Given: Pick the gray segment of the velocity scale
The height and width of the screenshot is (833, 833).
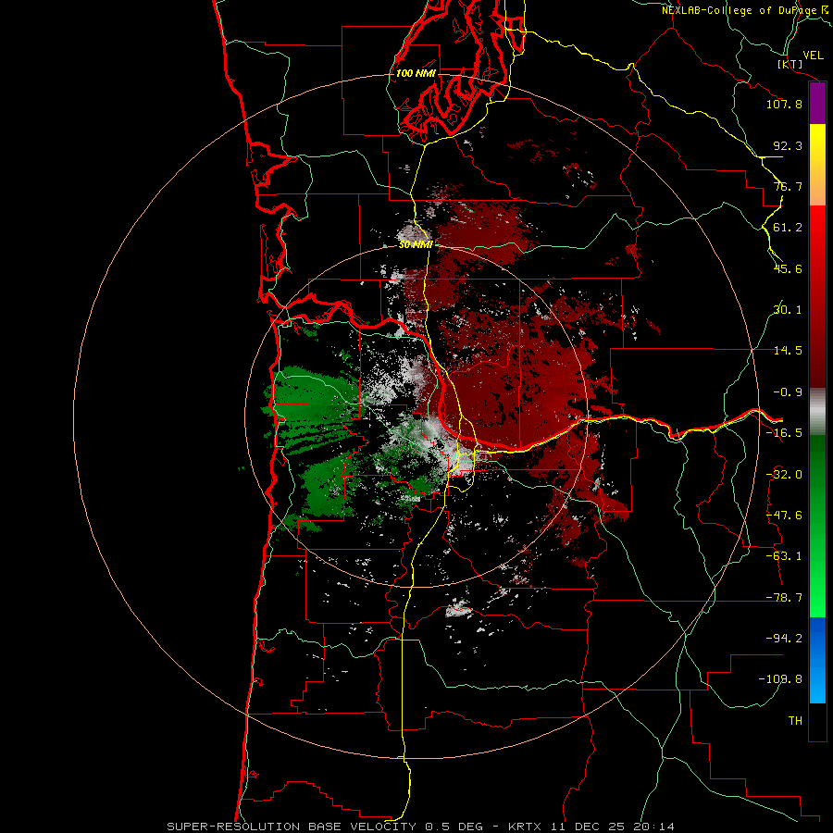Looking at the screenshot, I should tap(817, 412).
